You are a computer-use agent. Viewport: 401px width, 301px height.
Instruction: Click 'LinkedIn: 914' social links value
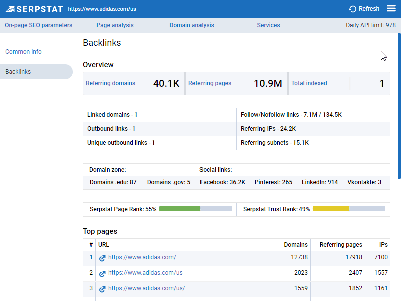coord(320,182)
